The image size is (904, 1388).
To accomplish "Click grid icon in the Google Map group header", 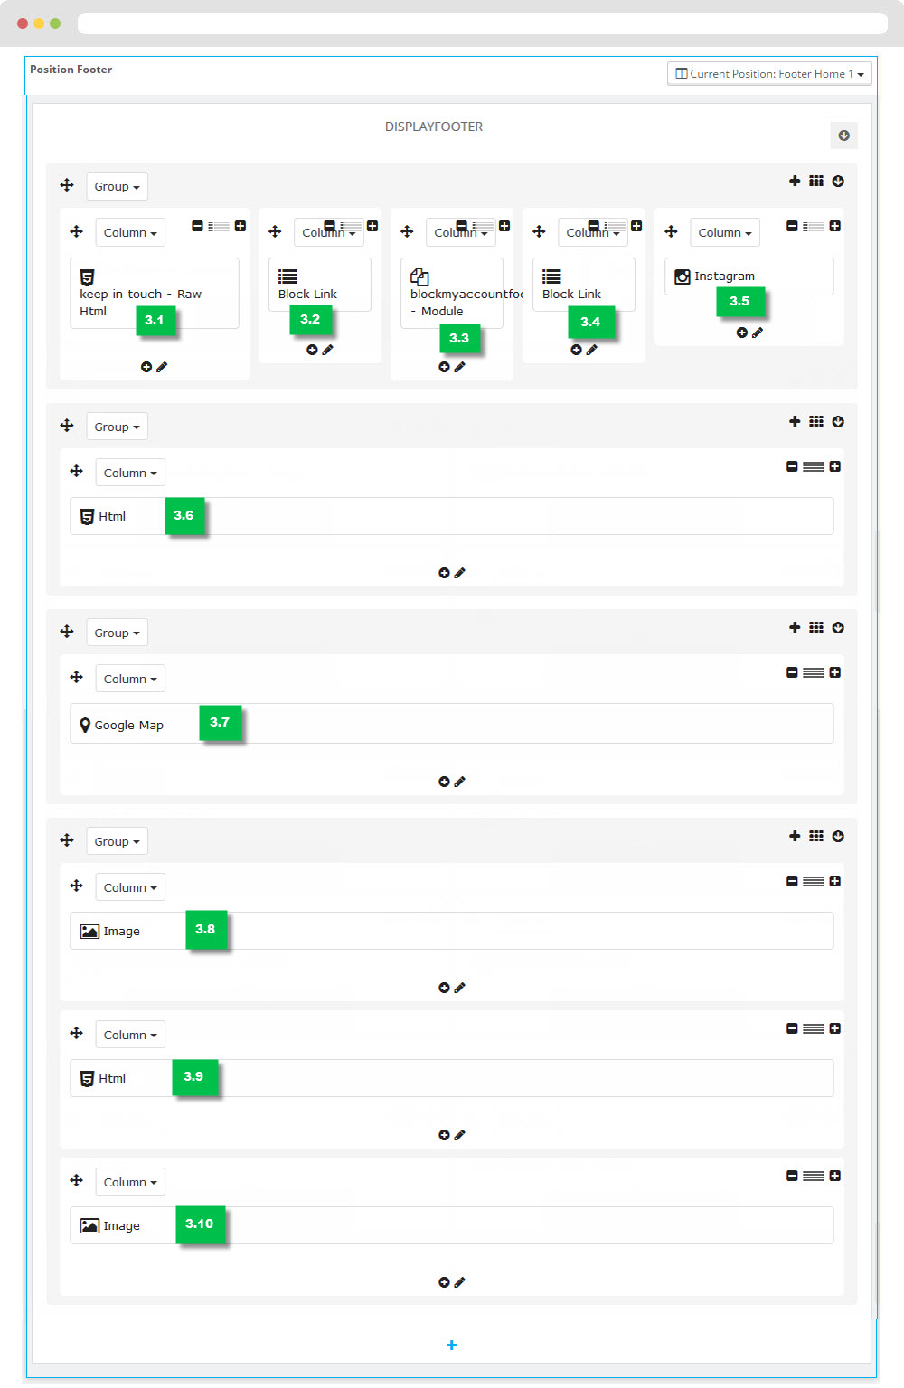I will pos(816,627).
